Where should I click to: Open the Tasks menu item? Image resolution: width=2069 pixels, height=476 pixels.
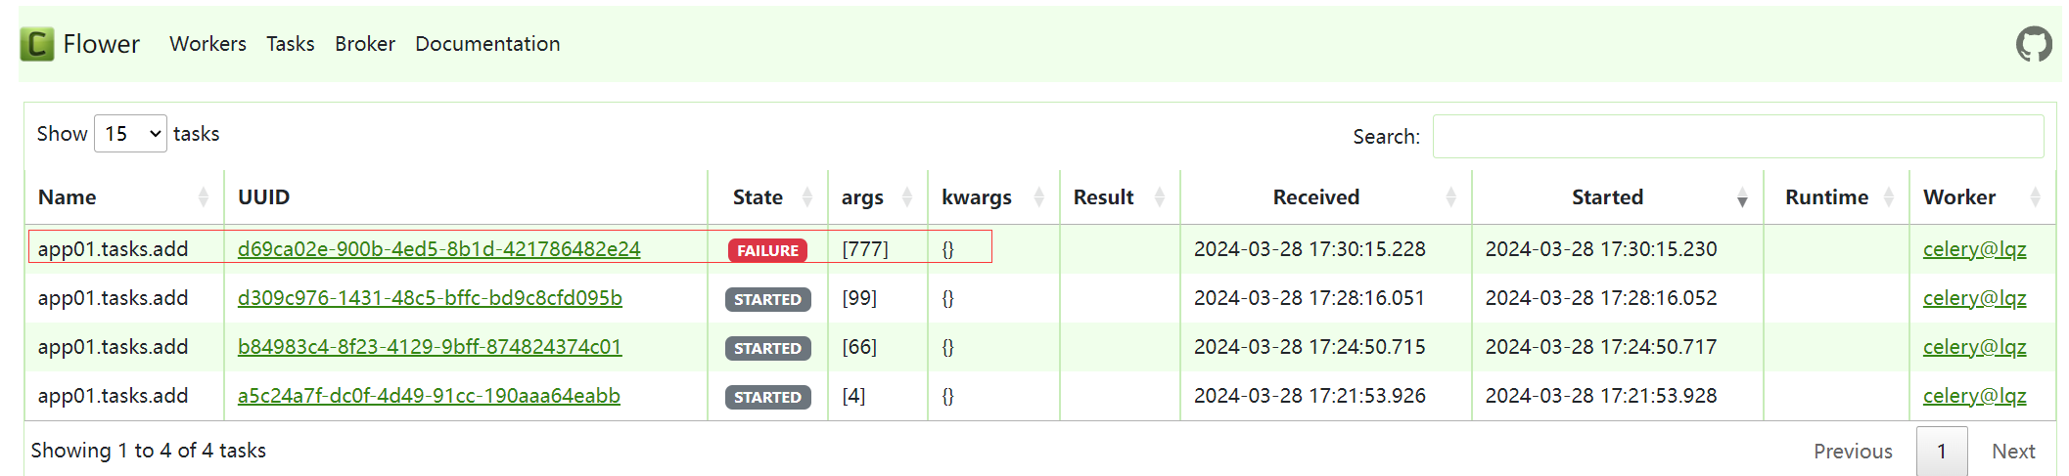coord(291,44)
